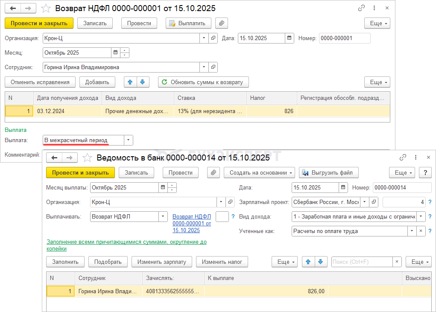Open three-dot menu in Ведомость в банк window
This screenshot has height=312, width=436.
tap(416, 157)
